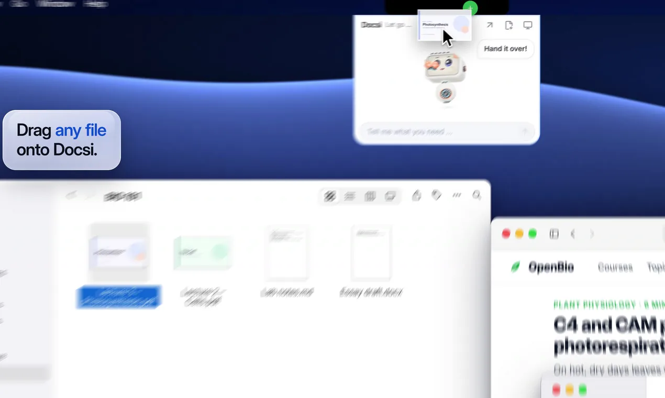Click the send arrow in Docsi input
This screenshot has width=665, height=398.
(525, 131)
